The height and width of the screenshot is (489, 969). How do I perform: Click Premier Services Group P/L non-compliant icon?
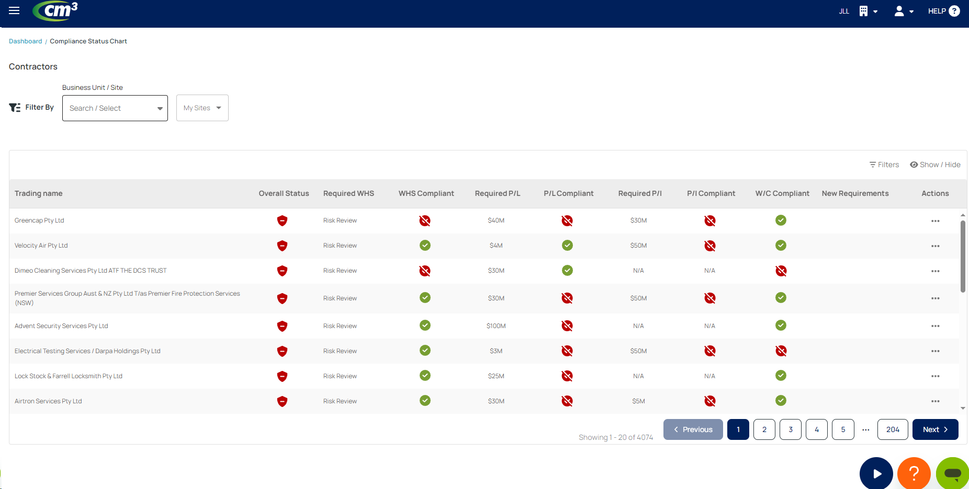[x=567, y=298]
